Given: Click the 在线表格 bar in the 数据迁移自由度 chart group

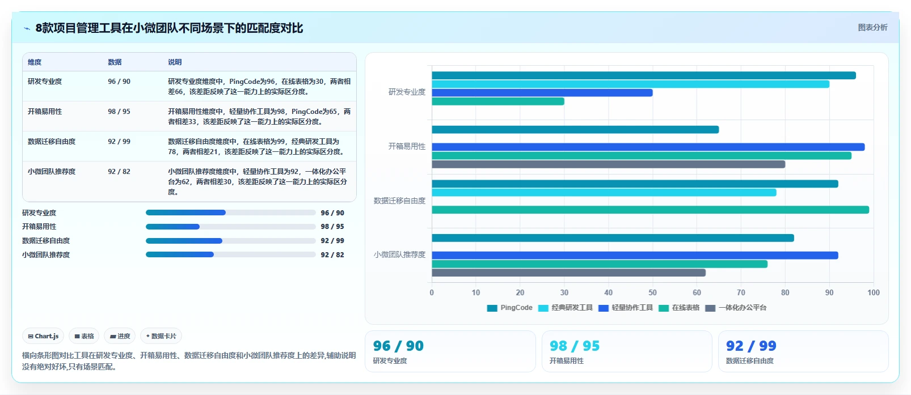Looking at the screenshot, I should [651, 210].
